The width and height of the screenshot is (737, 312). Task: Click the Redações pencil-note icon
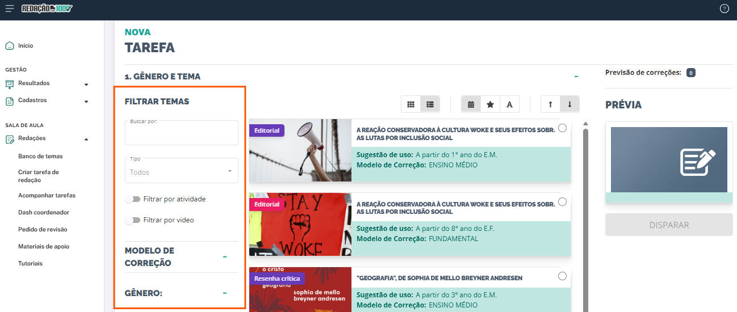[x=9, y=139]
